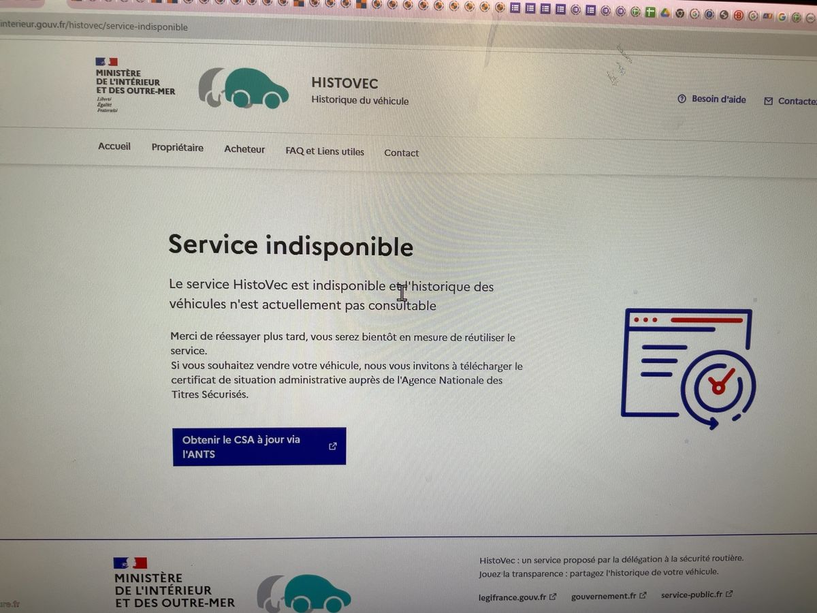Screen dimensions: 817x613
Task: Open FAQ et Liens utiles menu
Action: coord(325,151)
